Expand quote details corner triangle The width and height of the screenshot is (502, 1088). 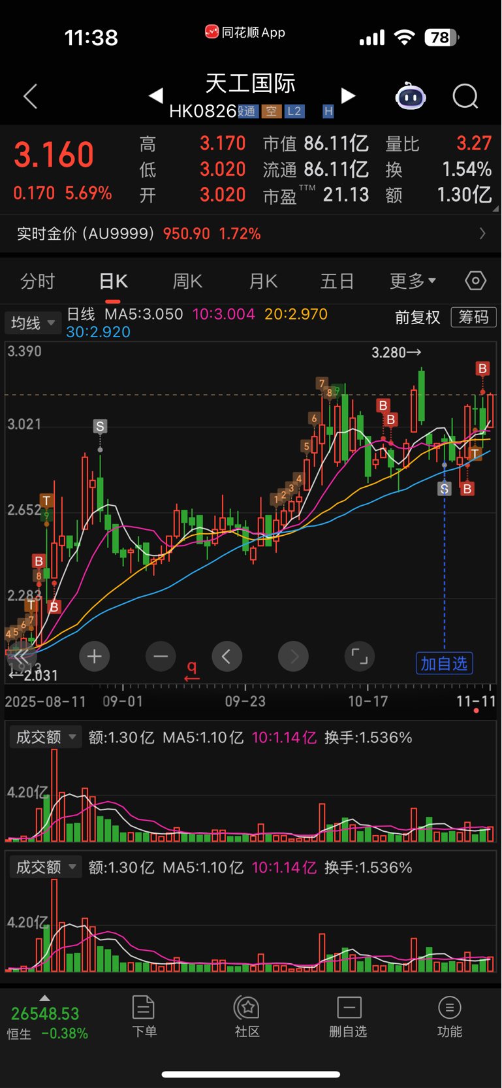click(495, 209)
